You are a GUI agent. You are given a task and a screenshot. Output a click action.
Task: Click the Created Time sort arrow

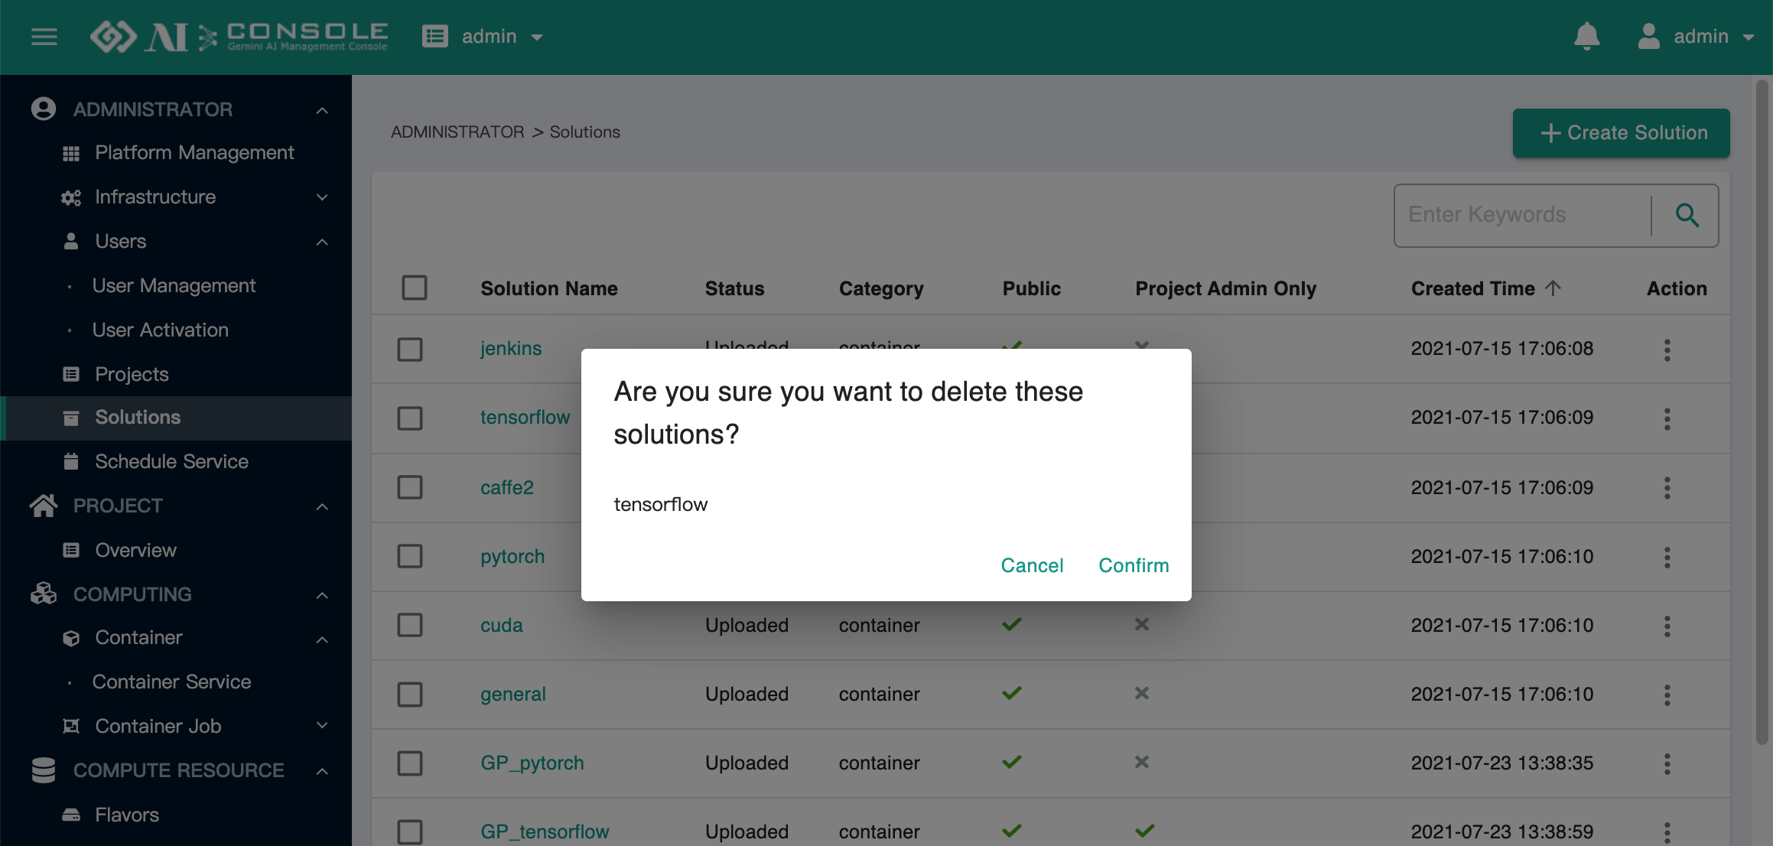[1553, 288]
